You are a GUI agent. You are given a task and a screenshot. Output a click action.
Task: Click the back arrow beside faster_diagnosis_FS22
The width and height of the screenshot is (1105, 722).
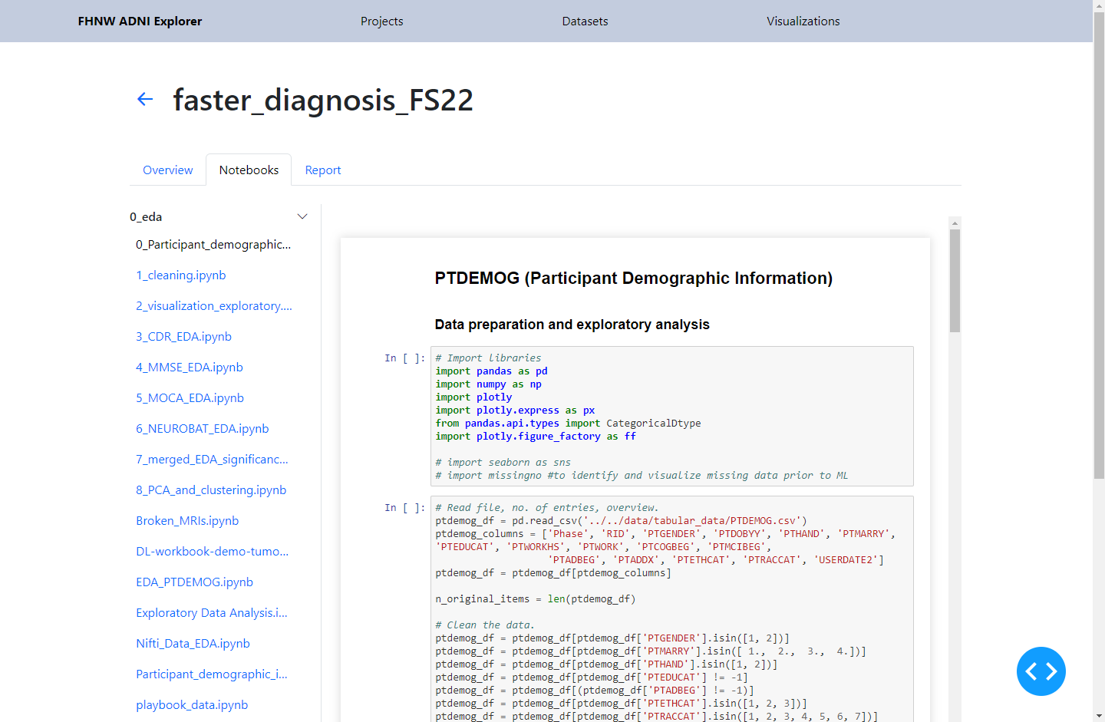click(x=145, y=99)
